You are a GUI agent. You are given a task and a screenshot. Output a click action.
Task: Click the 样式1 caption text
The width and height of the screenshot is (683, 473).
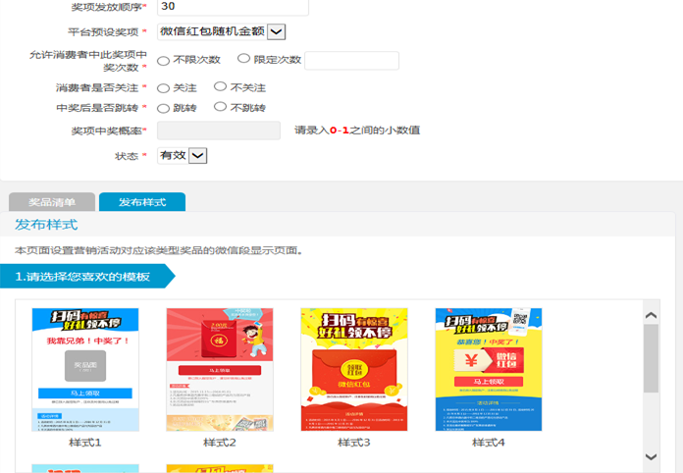coord(85,443)
